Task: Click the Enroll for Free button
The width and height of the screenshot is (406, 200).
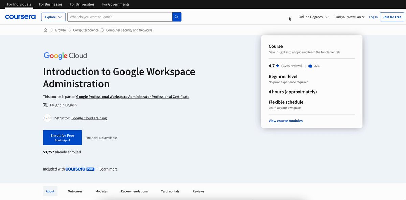Action: pyautogui.click(x=62, y=138)
